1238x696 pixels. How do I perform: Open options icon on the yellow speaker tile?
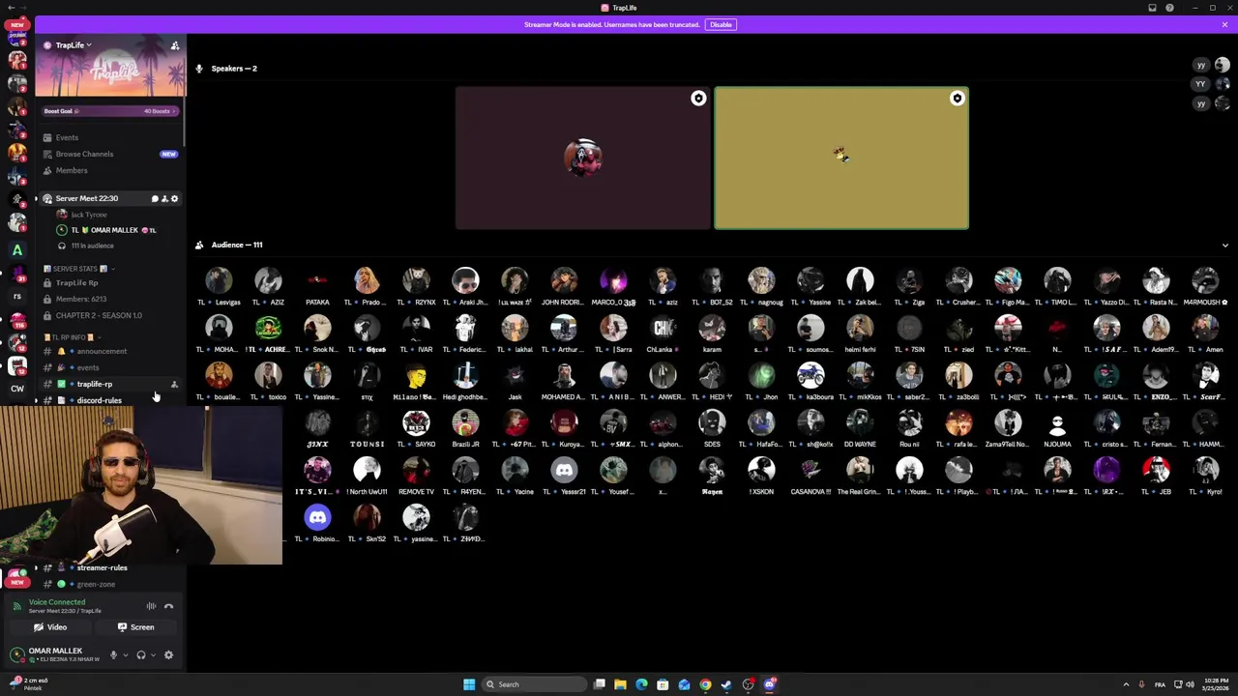pyautogui.click(x=957, y=99)
